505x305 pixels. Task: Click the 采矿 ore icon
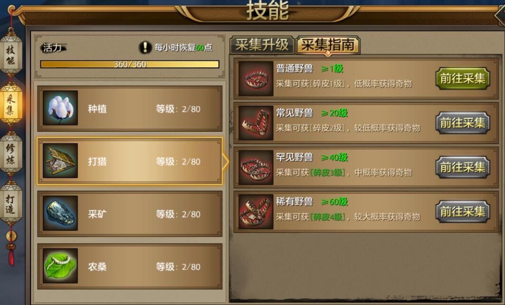(60, 213)
